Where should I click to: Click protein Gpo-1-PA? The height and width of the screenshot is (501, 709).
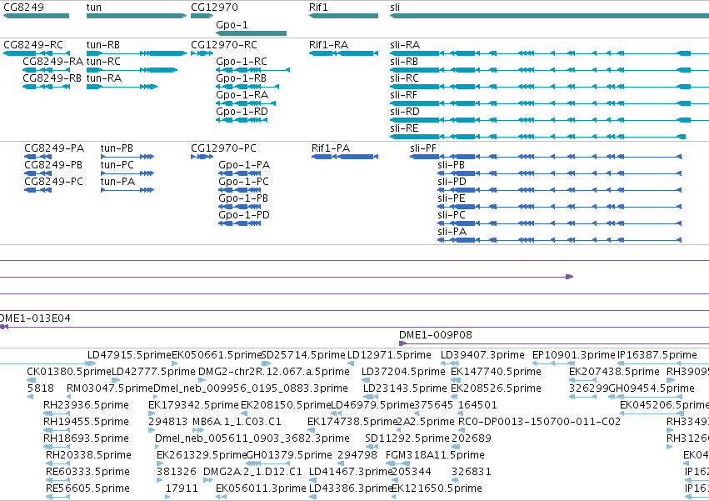tap(240, 173)
